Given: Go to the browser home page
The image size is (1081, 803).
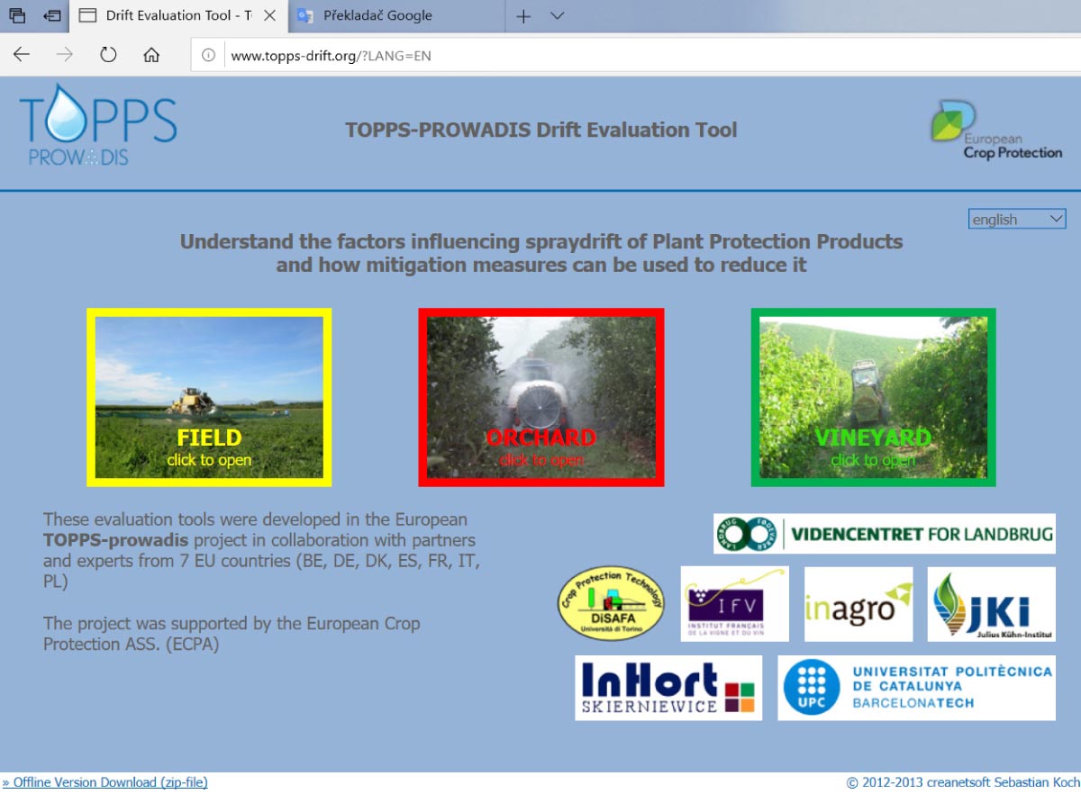Looking at the screenshot, I should click(151, 55).
